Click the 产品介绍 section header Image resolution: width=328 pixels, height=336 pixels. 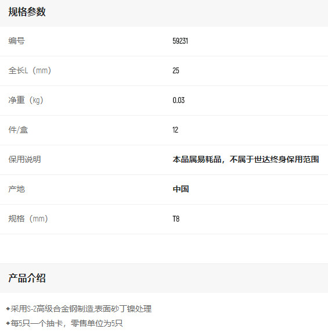27,278
